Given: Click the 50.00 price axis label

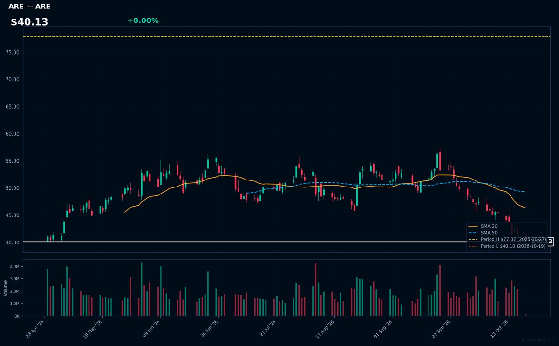Looking at the screenshot, I should pos(13,188).
